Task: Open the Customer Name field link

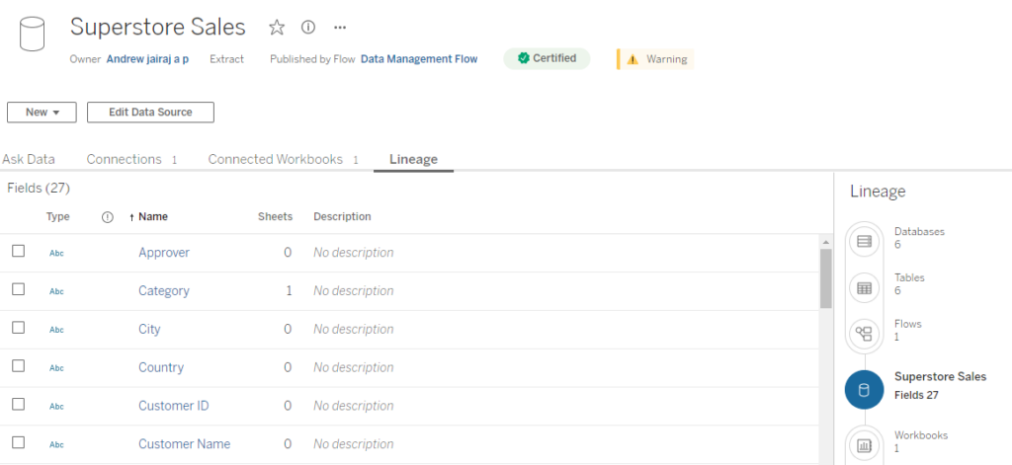Action: [184, 443]
